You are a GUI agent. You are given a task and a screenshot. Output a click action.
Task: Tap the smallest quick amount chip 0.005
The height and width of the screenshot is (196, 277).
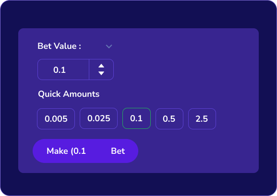(x=56, y=119)
